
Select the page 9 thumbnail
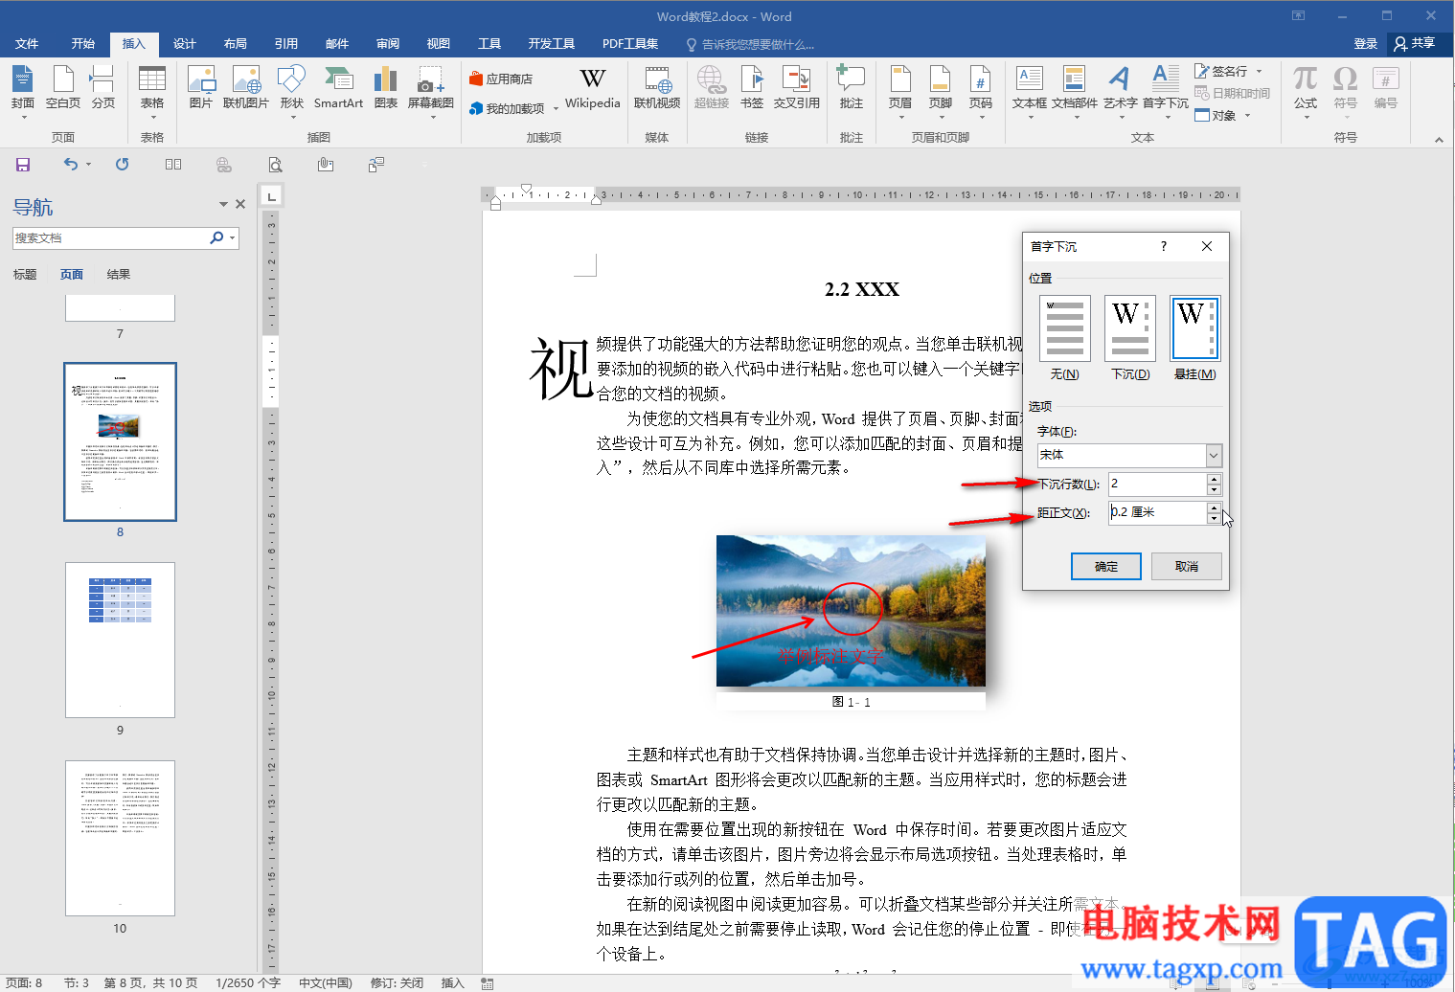coord(120,640)
